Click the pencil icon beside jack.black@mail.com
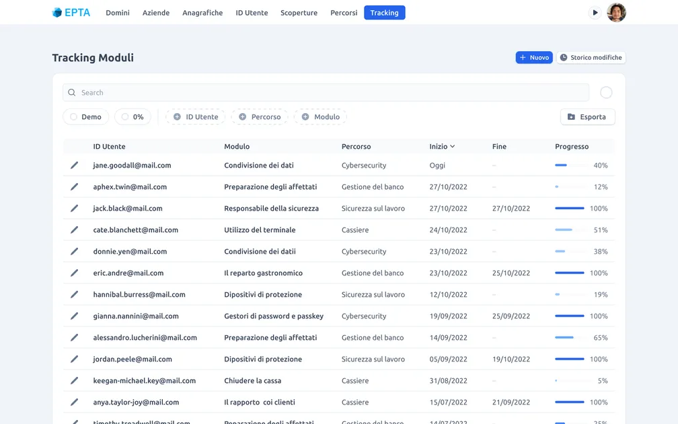 [74, 208]
